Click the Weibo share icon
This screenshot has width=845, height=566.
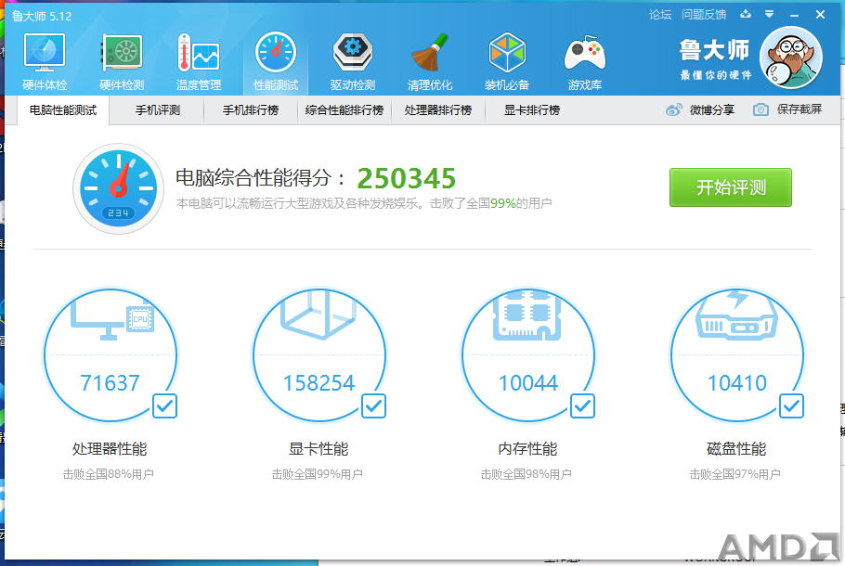[673, 109]
